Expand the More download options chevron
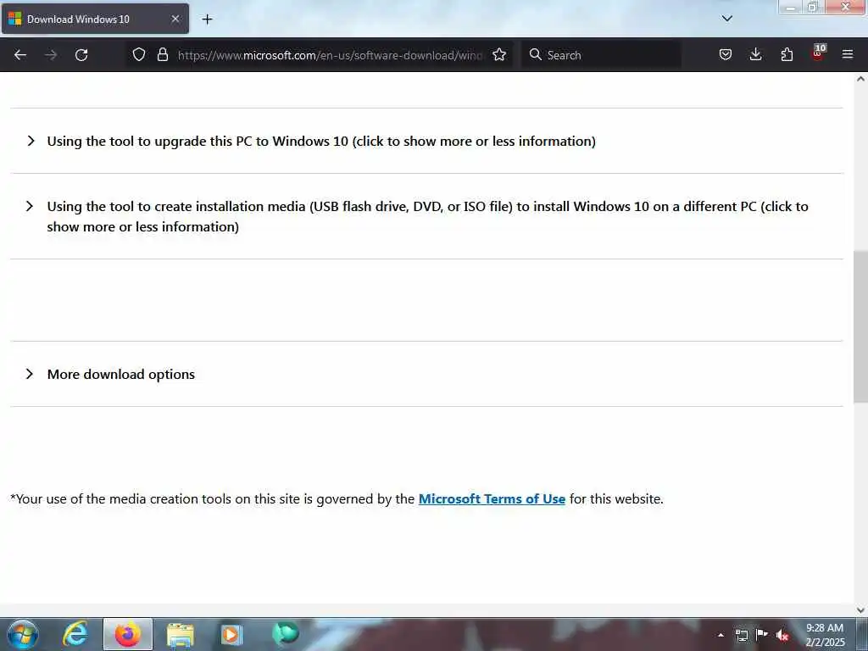 click(x=30, y=374)
